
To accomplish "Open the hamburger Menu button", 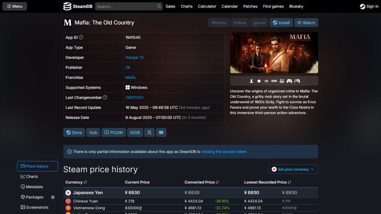I will (15, 6).
